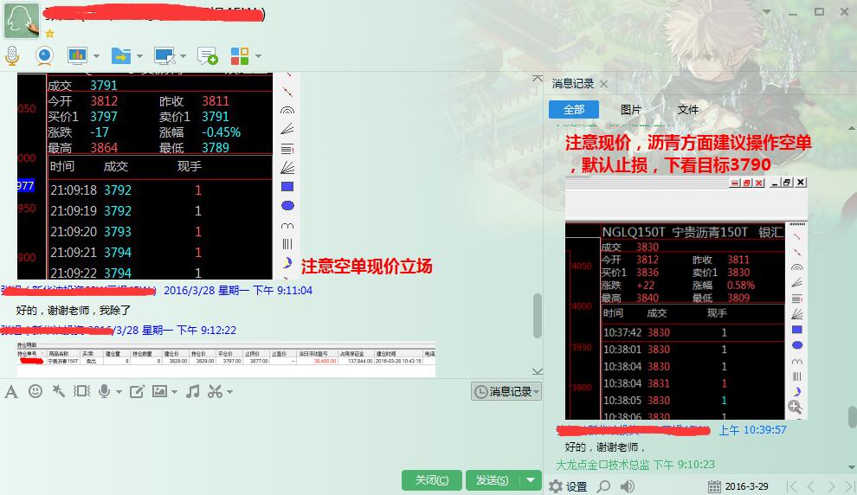Toggle the speaker sound icon in history panel
The height and width of the screenshot is (495, 857).
(x=628, y=486)
